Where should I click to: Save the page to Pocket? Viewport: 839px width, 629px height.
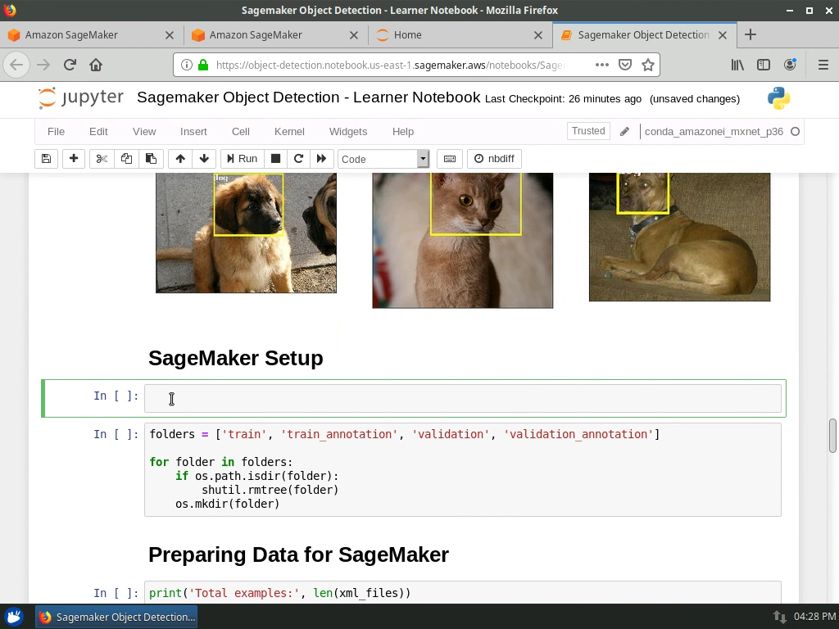coord(624,65)
